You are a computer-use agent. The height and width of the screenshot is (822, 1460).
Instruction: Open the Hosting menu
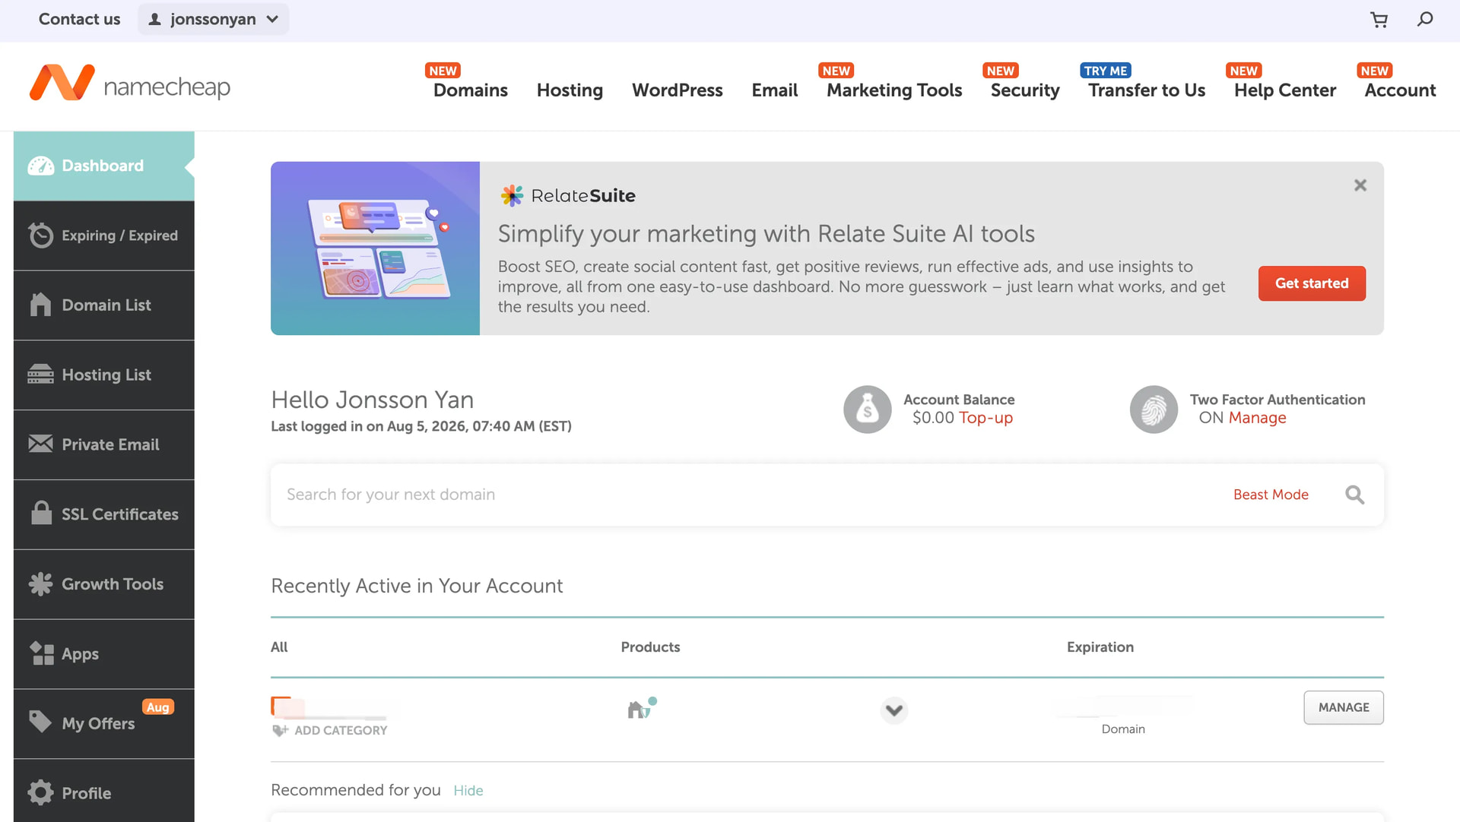pos(570,90)
